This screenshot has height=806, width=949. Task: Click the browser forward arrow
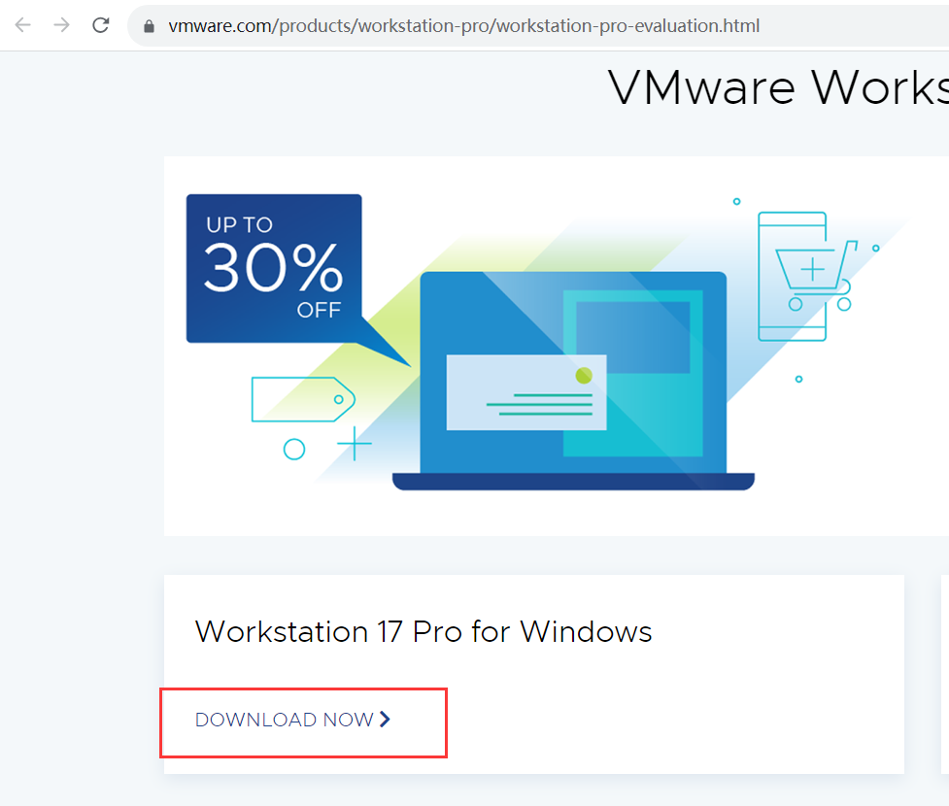[x=61, y=25]
